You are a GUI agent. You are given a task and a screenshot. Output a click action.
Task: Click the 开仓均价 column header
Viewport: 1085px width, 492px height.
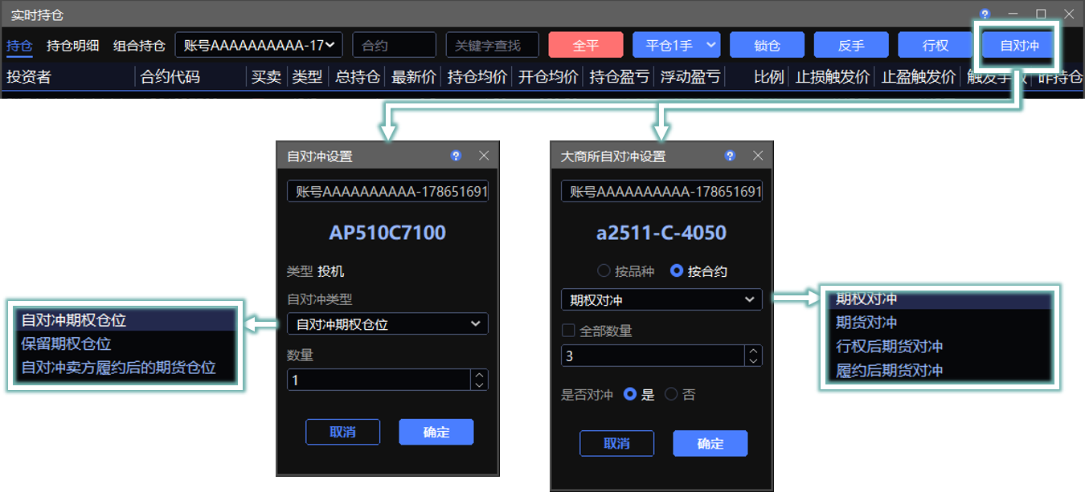[548, 77]
